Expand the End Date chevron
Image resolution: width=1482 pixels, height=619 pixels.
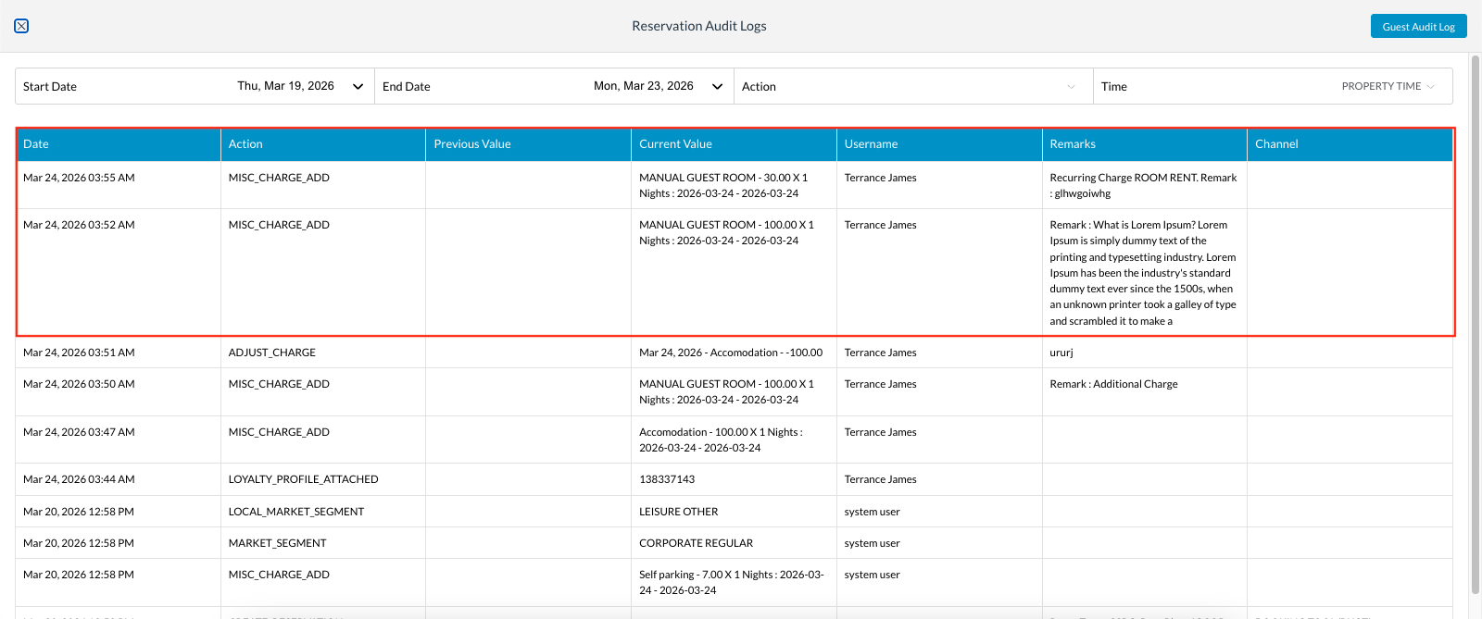click(717, 87)
